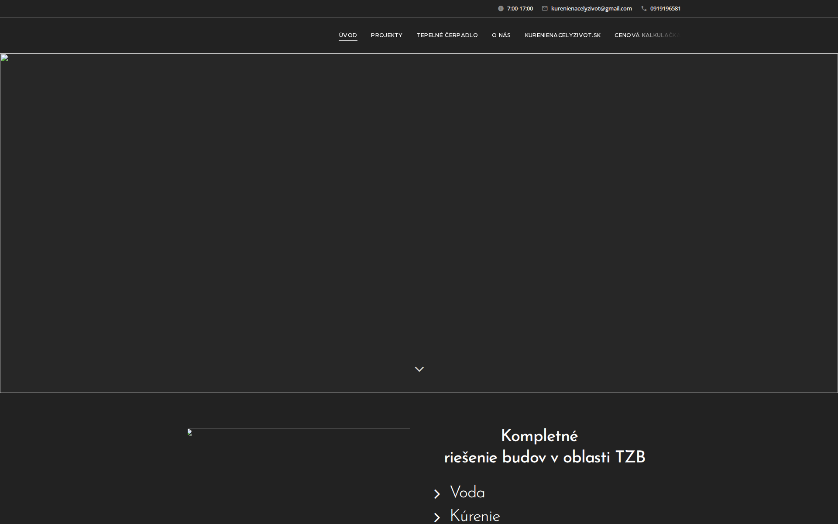This screenshot has height=524, width=838.
Task: Open the ÚVOD menu item
Action: (347, 35)
